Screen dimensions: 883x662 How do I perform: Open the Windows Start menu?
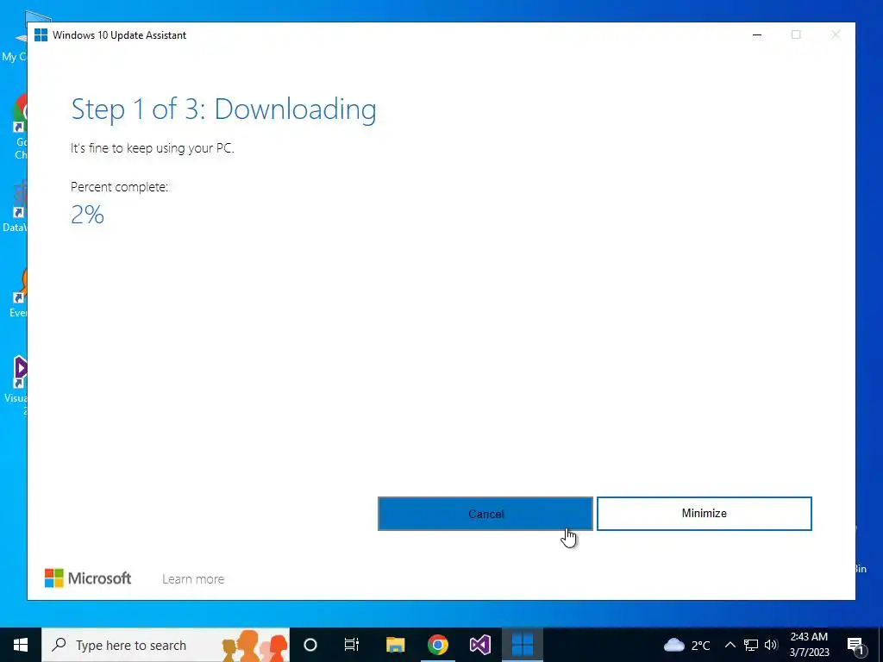pyautogui.click(x=21, y=645)
